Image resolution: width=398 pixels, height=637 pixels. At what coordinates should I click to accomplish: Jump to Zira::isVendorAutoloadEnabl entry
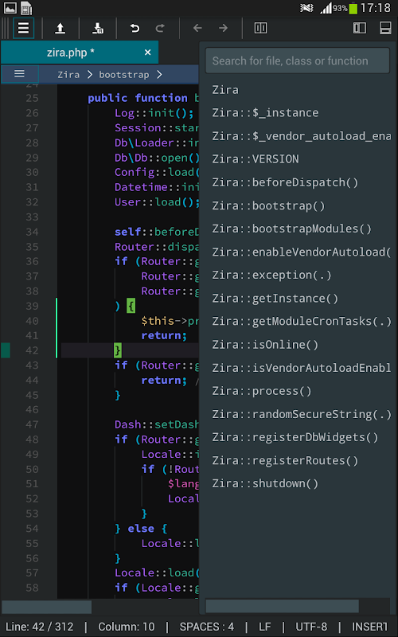[301, 368]
